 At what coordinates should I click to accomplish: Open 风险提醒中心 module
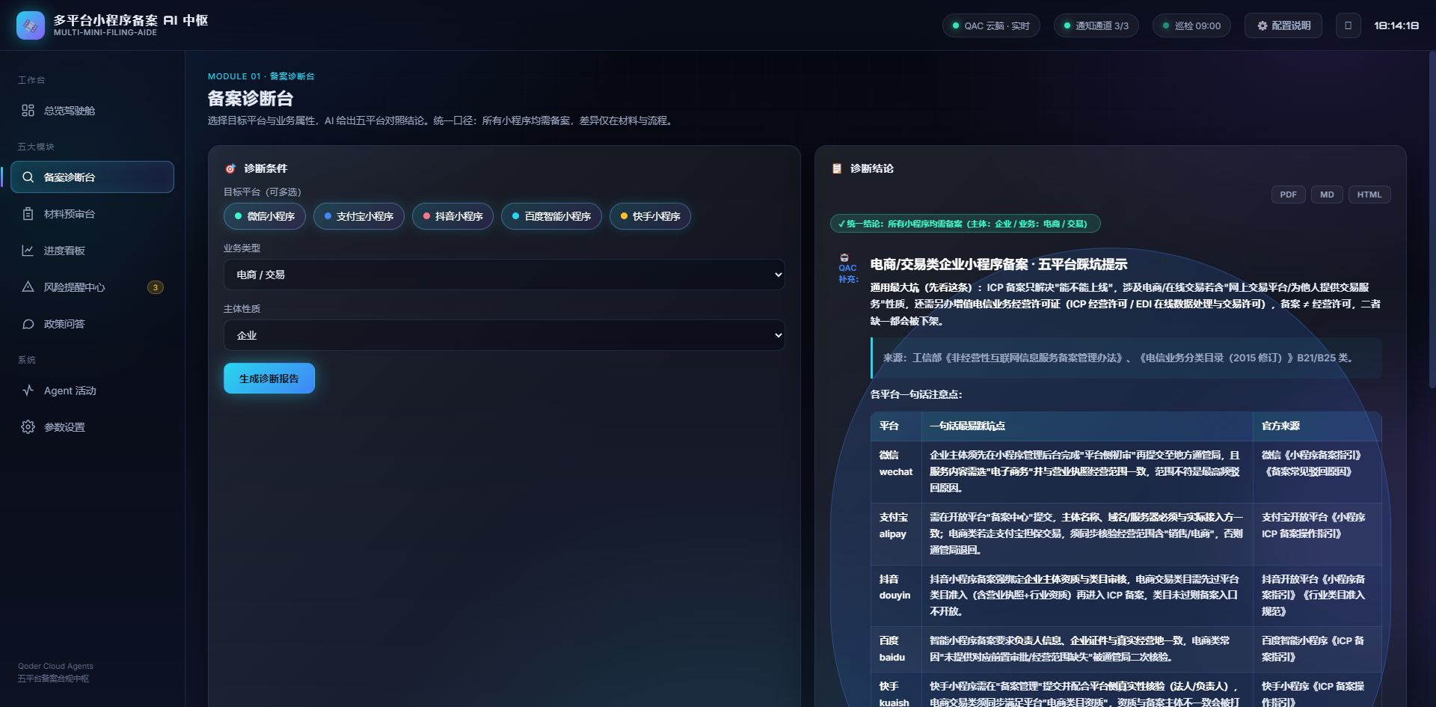[x=92, y=287]
